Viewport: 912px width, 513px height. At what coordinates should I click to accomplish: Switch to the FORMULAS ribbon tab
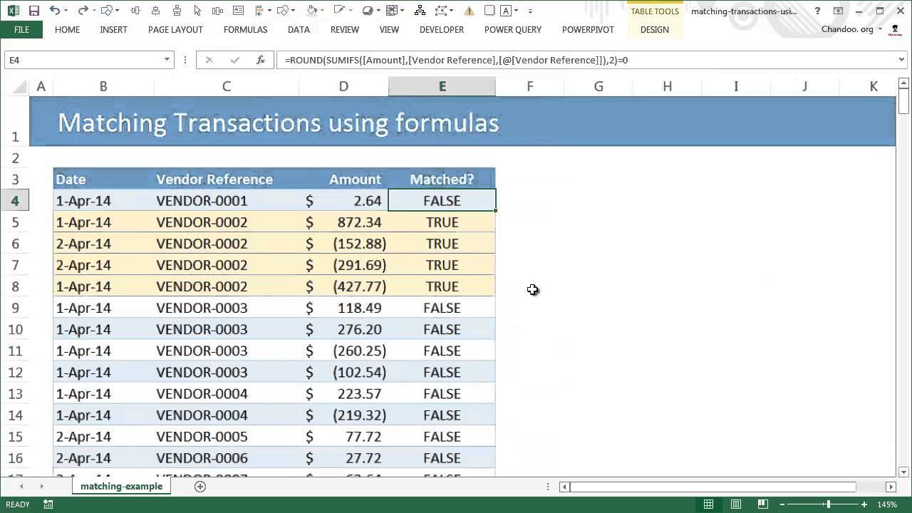245,29
